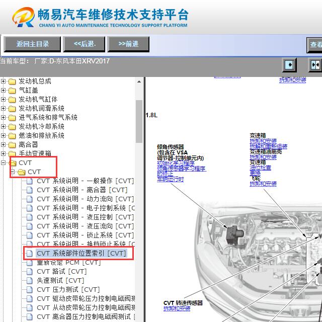This screenshot has width=322, height=322.
Task: Select the top-level CVT folder label
Action: pyautogui.click(x=25, y=163)
